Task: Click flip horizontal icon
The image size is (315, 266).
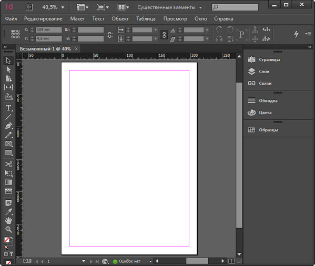Action: (219, 38)
